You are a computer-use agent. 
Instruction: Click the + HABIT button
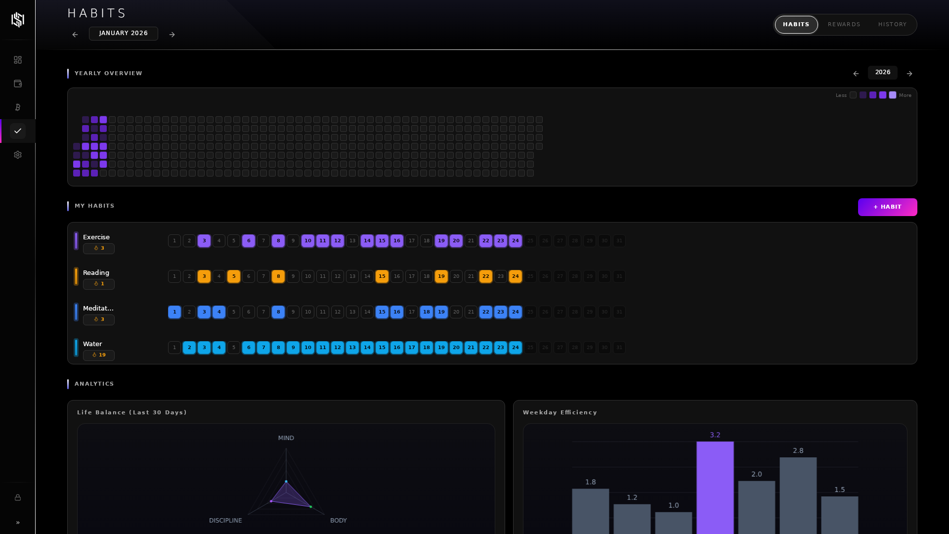(x=887, y=207)
